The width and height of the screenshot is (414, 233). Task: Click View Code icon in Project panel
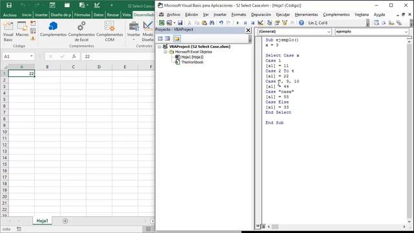point(160,39)
